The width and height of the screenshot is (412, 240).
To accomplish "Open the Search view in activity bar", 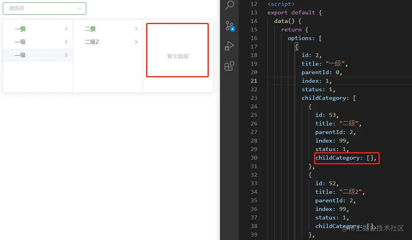I will click(x=229, y=5).
